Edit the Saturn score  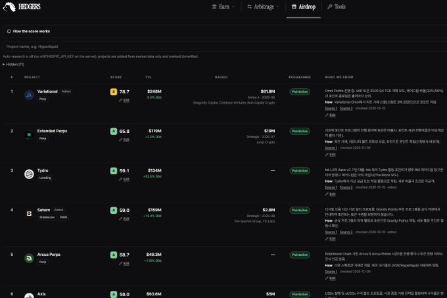(124, 219)
